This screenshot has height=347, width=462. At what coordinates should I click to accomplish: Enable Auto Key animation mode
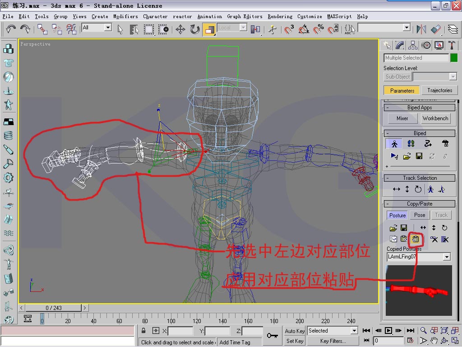coord(295,331)
